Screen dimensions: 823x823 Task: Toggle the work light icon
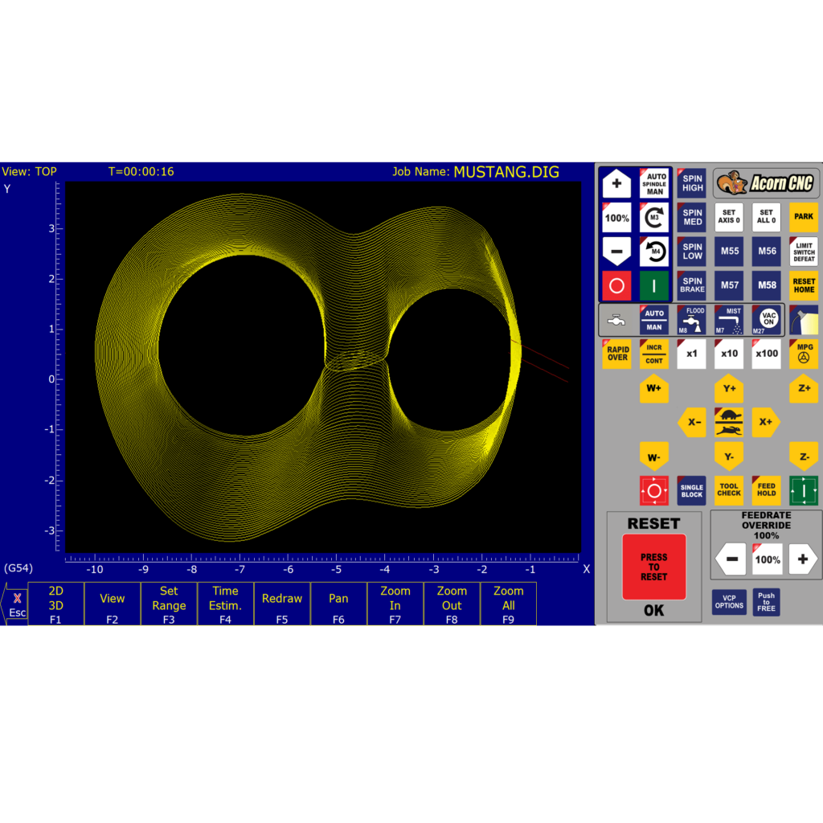803,319
